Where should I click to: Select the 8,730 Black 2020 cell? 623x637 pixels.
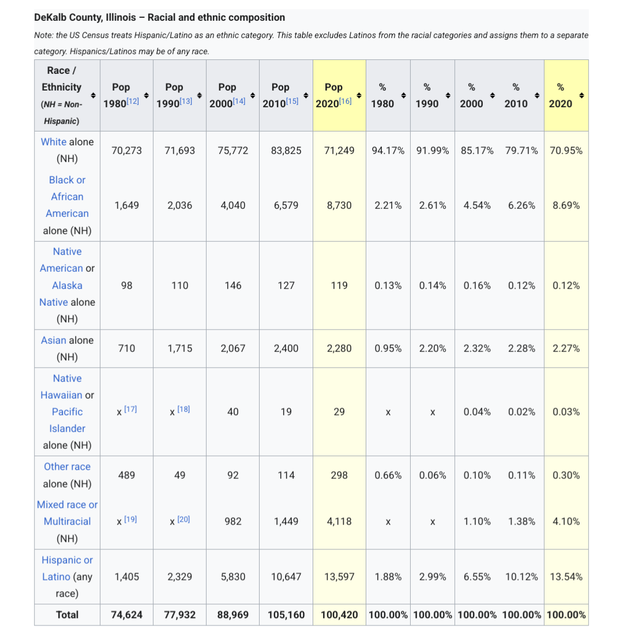(x=339, y=205)
